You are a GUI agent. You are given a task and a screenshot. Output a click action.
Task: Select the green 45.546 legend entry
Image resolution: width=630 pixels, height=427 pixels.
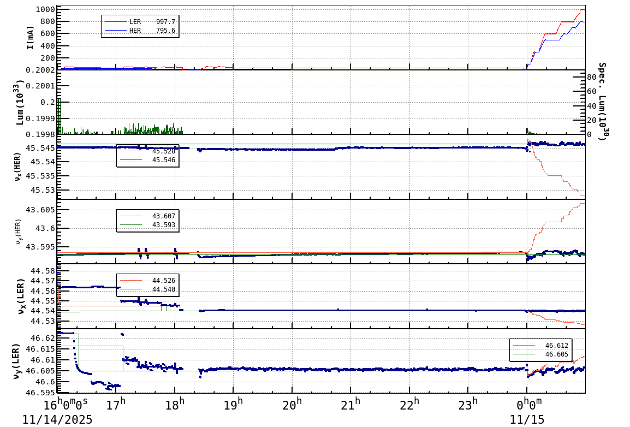pos(164,159)
